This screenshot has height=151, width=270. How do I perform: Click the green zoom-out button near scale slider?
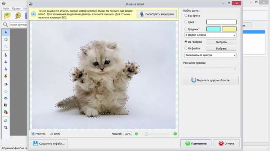[136, 134]
